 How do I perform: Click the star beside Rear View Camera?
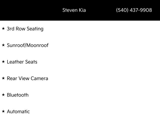click(x=3, y=78)
